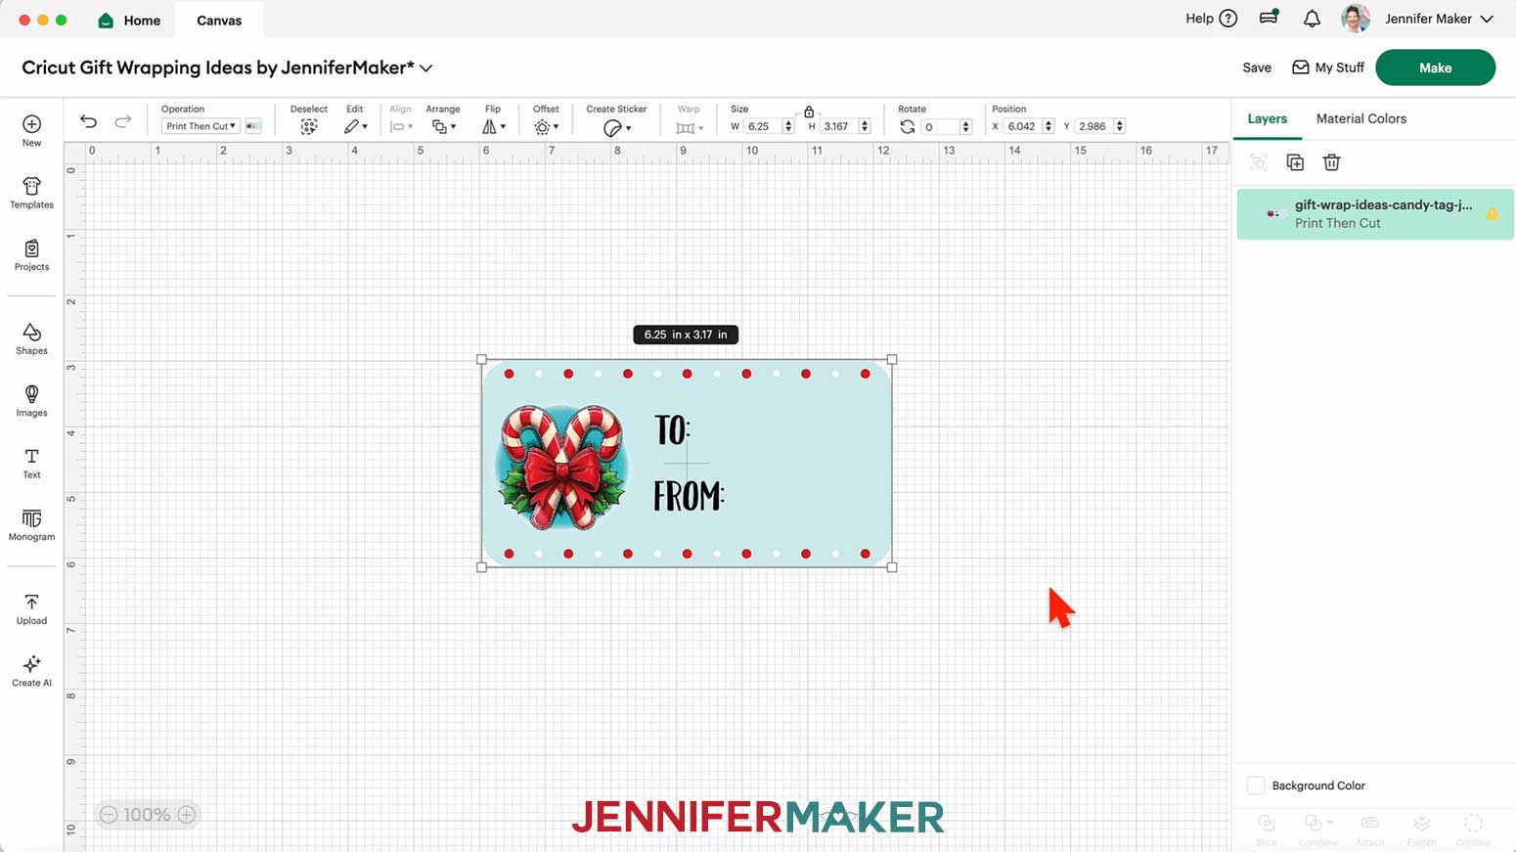Click the Background Color swatch

click(x=1256, y=785)
